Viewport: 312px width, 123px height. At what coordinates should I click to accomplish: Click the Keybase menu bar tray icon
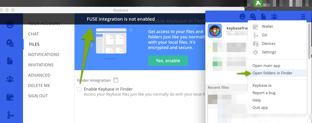258,4
